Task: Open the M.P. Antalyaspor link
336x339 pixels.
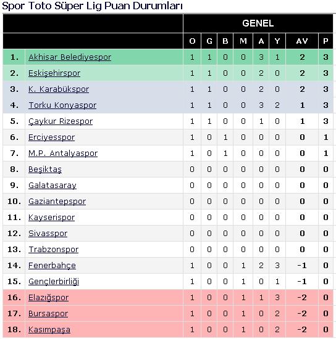Action: click(63, 153)
